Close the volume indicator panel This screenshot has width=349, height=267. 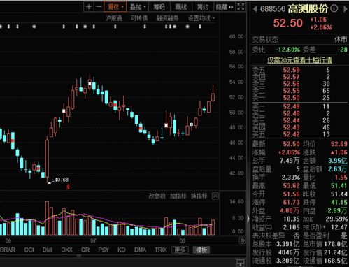click(x=215, y=196)
